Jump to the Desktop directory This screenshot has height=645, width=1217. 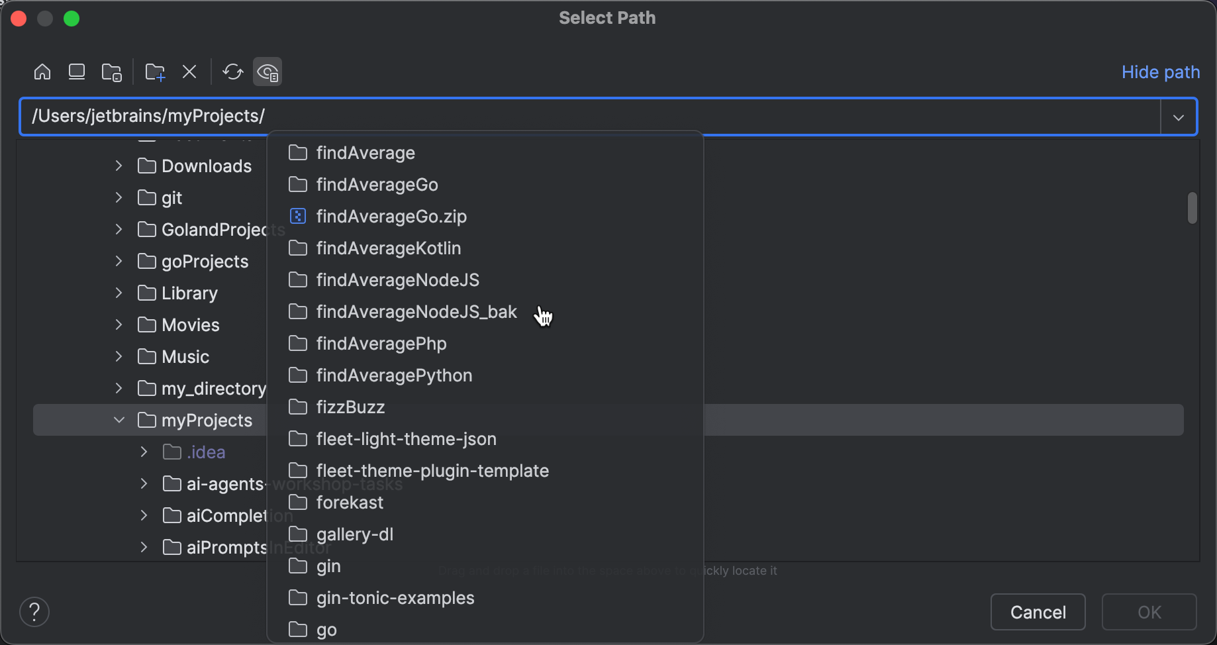[x=77, y=72]
